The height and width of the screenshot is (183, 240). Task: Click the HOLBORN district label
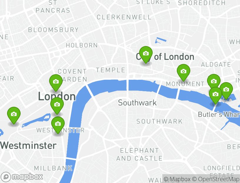(82, 45)
